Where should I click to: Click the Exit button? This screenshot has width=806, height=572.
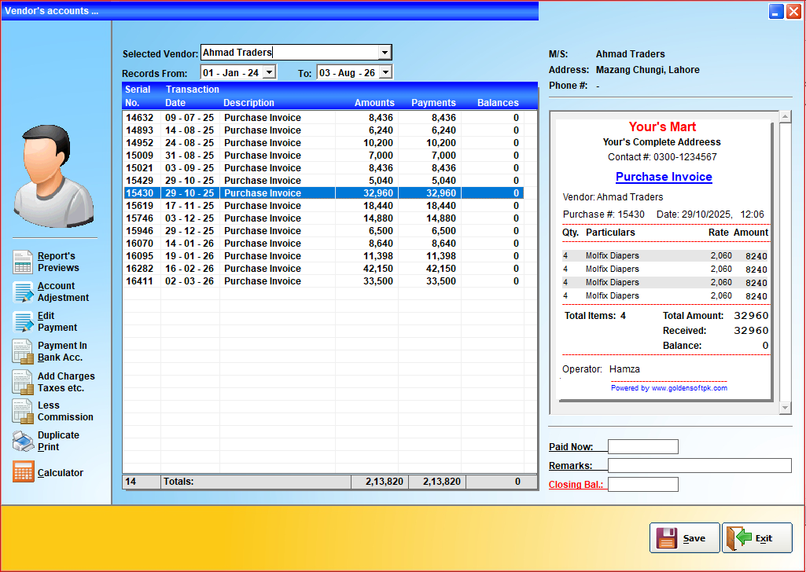757,537
